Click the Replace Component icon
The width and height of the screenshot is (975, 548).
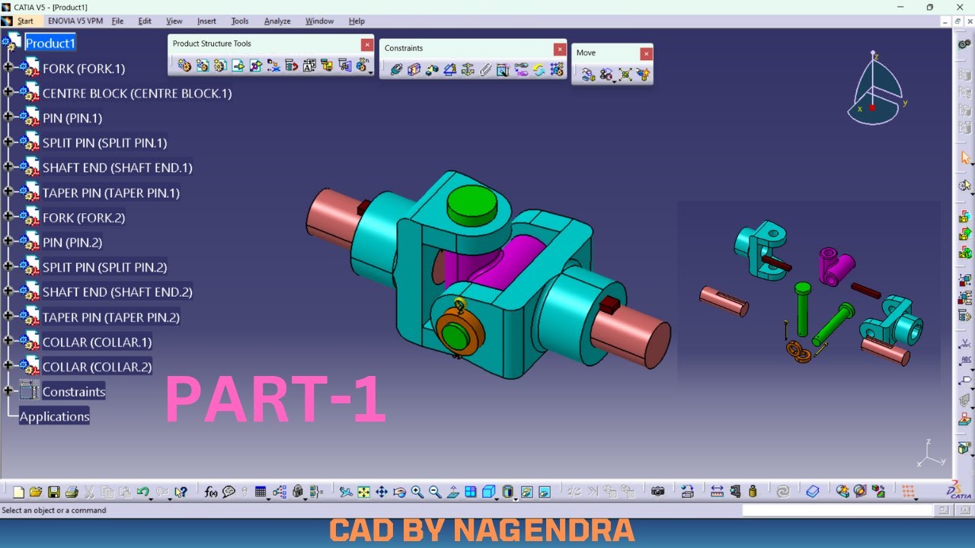point(273,66)
